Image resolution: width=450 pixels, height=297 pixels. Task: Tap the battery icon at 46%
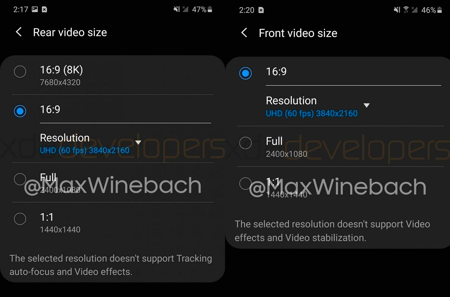tap(439, 10)
